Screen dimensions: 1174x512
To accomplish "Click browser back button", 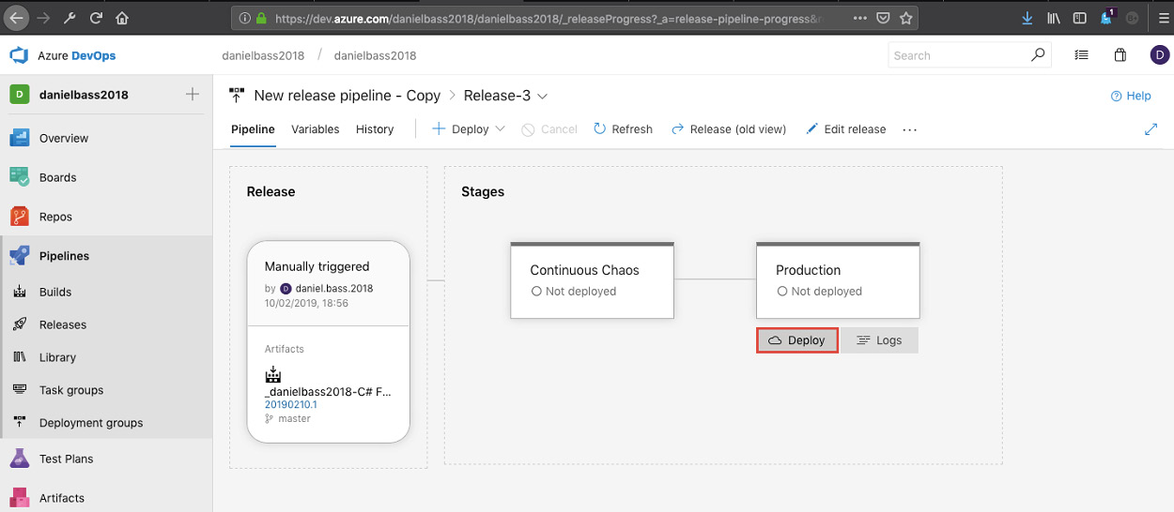I will (18, 17).
